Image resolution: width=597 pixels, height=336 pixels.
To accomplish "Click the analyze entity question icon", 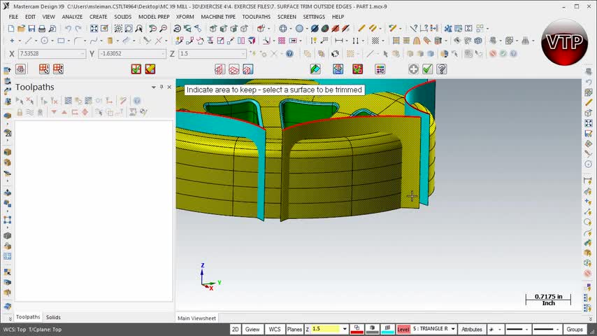I will click(x=413, y=29).
